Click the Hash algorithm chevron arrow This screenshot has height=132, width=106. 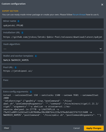pos(100,49)
